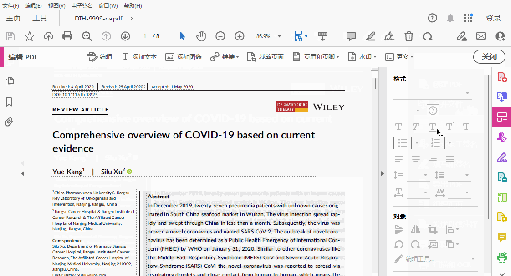Screen dimensions: 511x276
Task: Select the arrow selection tool
Action: [182, 36]
